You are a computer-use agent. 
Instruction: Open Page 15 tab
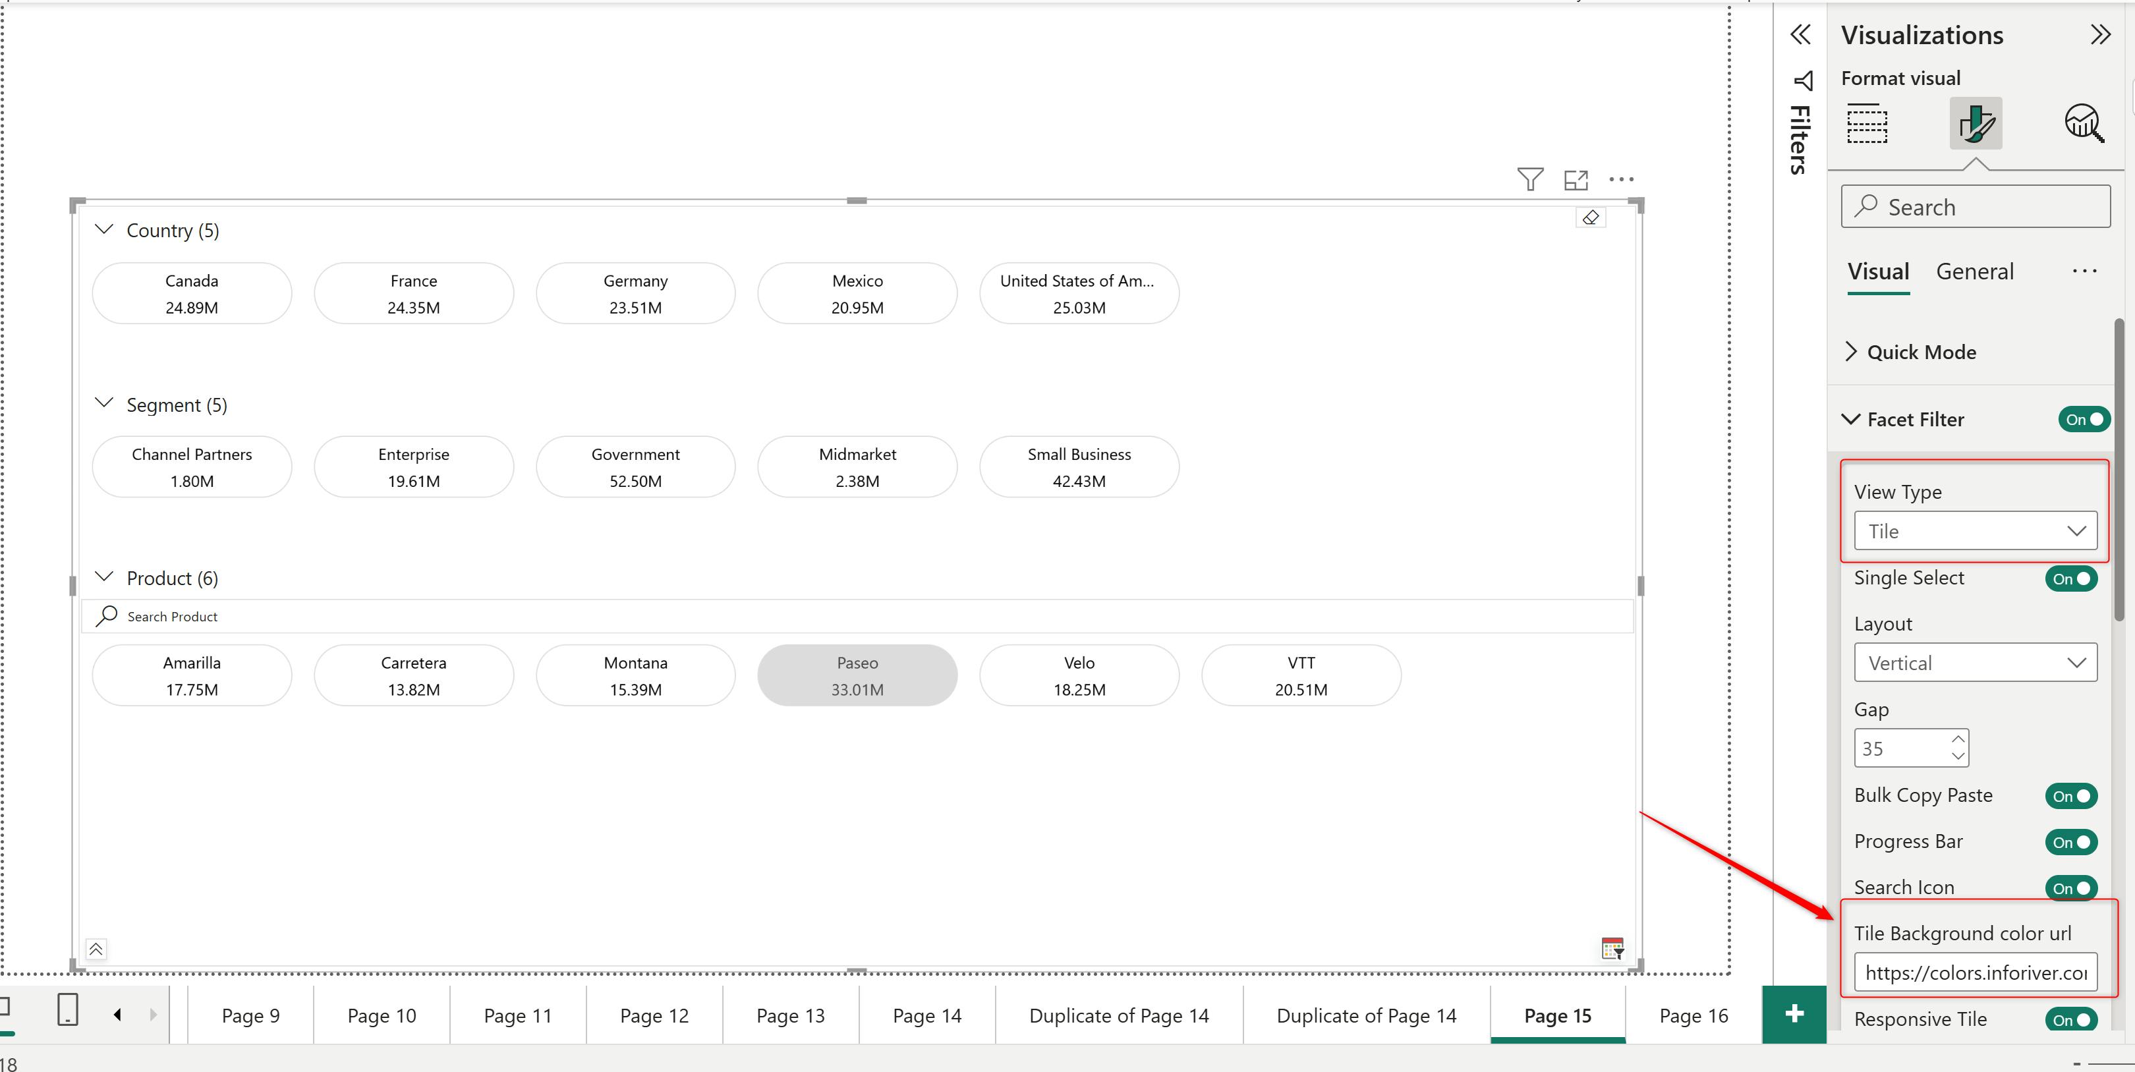pos(1557,1016)
